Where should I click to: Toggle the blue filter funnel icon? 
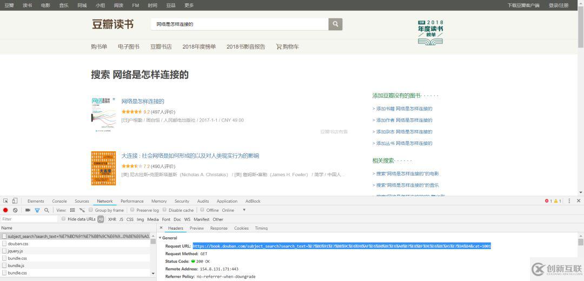click(x=37, y=210)
